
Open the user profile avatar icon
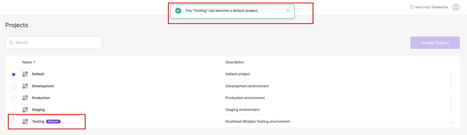[x=456, y=7]
